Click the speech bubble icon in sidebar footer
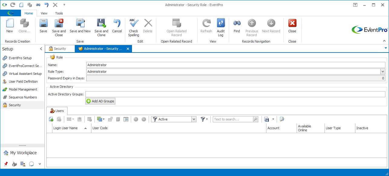 [31, 164]
